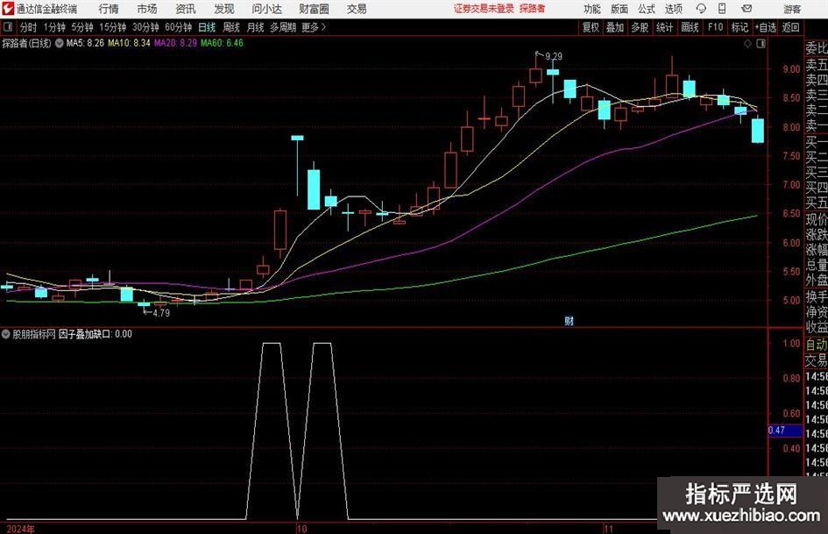The height and width of the screenshot is (534, 828).
Task: Click the customer service headset icon
Action: coord(701,9)
